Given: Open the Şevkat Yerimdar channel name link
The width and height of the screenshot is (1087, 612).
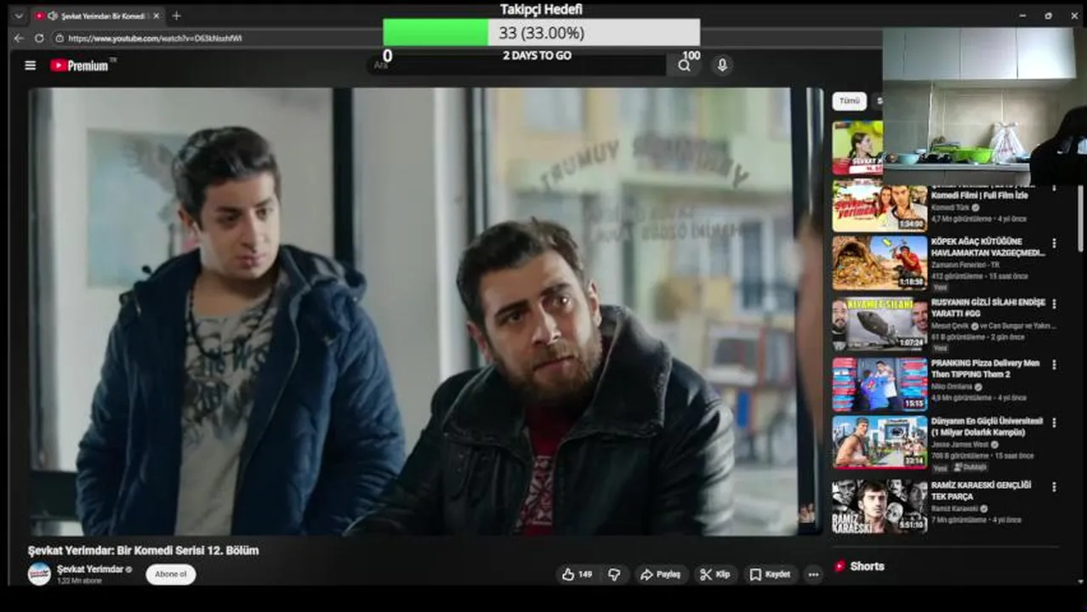Looking at the screenshot, I should (90, 569).
